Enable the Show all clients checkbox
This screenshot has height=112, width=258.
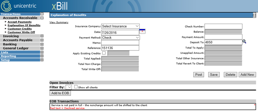(x=76, y=87)
